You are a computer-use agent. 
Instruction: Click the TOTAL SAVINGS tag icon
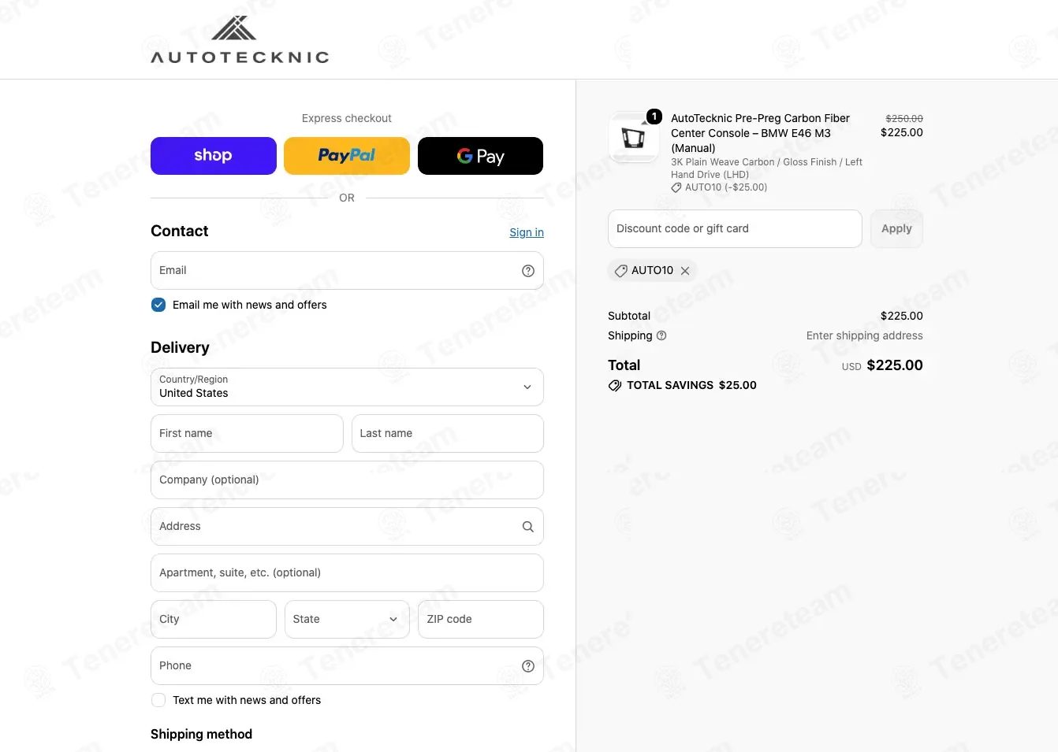pos(615,386)
